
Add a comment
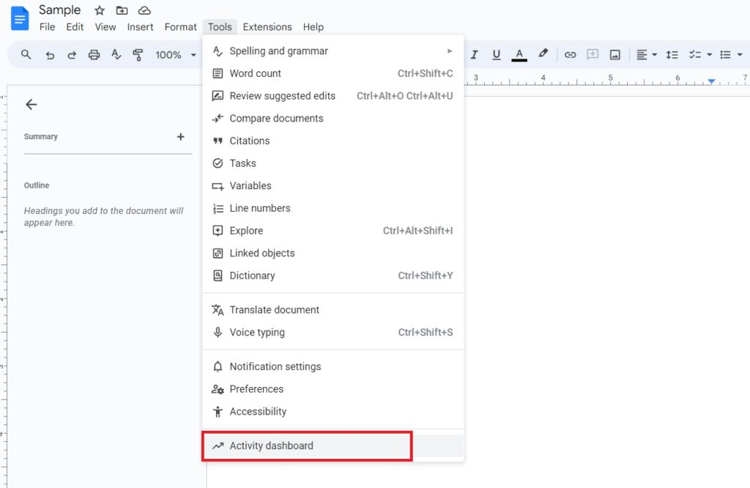(x=593, y=54)
